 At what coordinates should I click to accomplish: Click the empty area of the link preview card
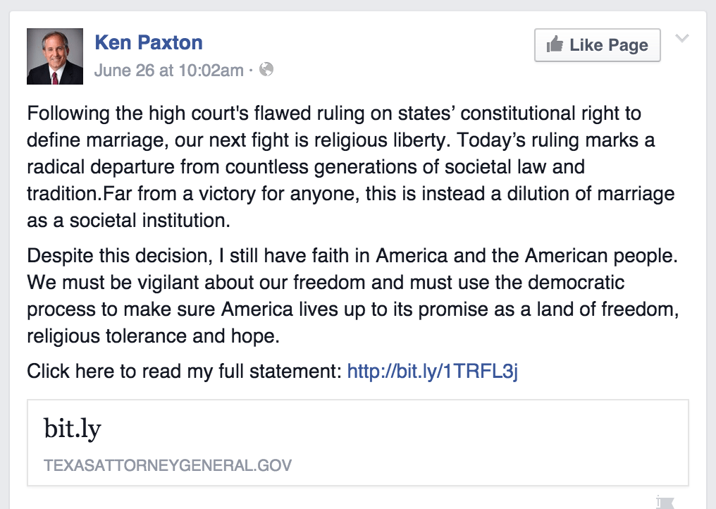pyautogui.click(x=493, y=443)
